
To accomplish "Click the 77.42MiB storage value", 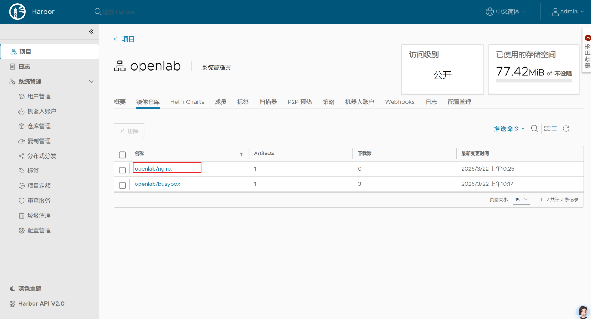I will [520, 71].
